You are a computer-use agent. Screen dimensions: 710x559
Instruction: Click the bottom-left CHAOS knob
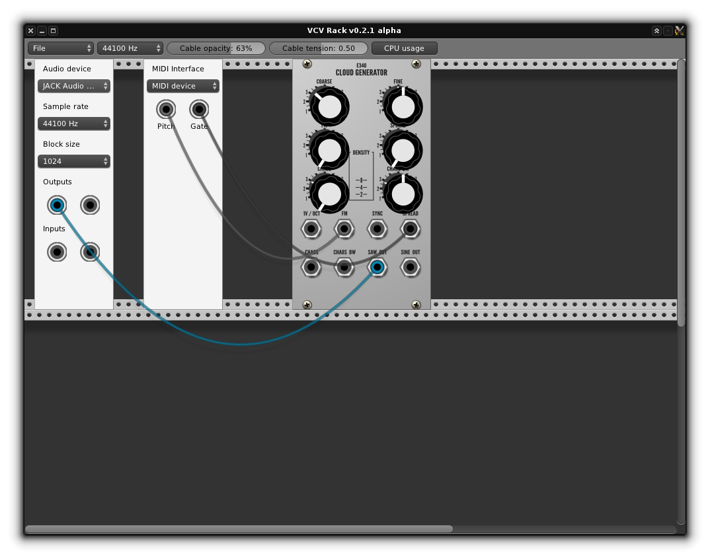(329, 194)
